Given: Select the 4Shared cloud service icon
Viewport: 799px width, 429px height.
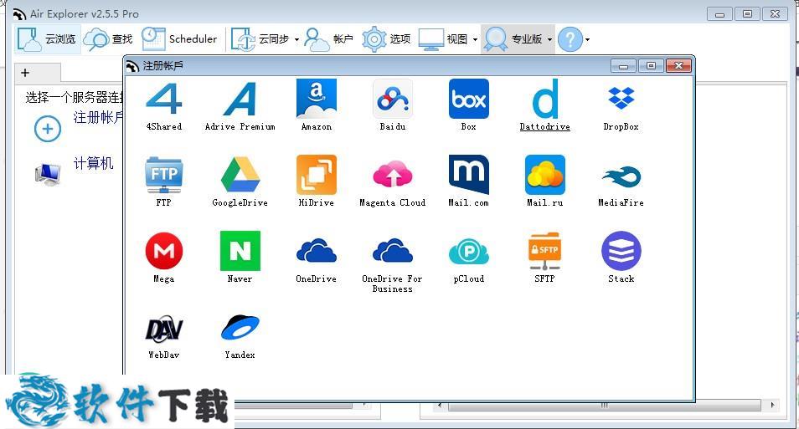Looking at the screenshot, I should point(163,98).
